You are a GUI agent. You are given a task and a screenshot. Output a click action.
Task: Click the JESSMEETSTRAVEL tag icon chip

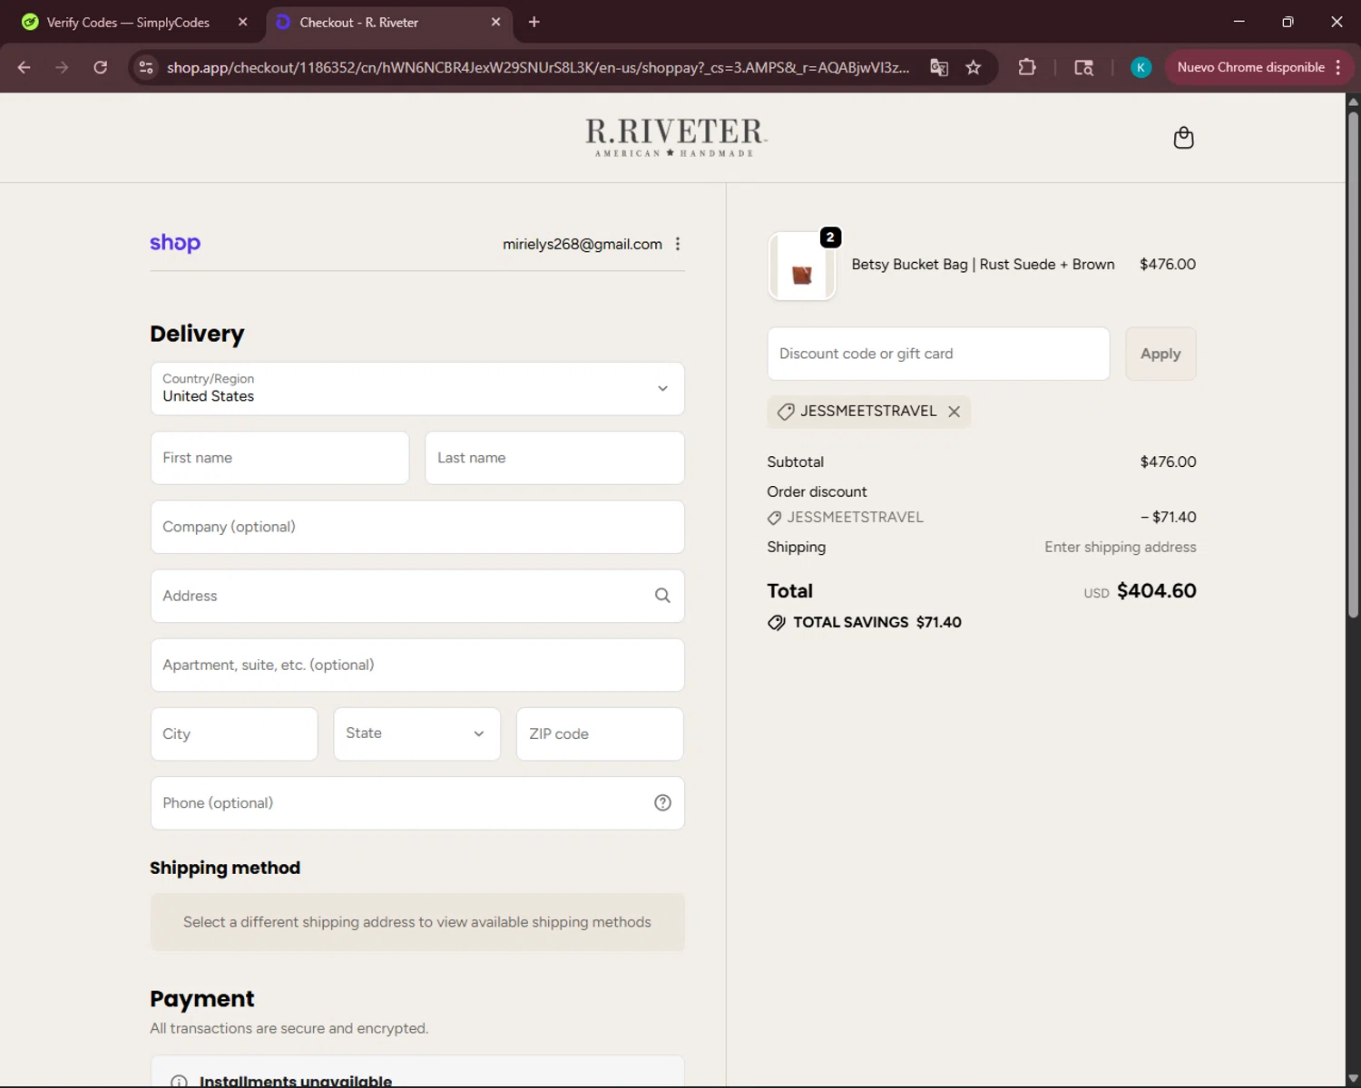coord(786,412)
